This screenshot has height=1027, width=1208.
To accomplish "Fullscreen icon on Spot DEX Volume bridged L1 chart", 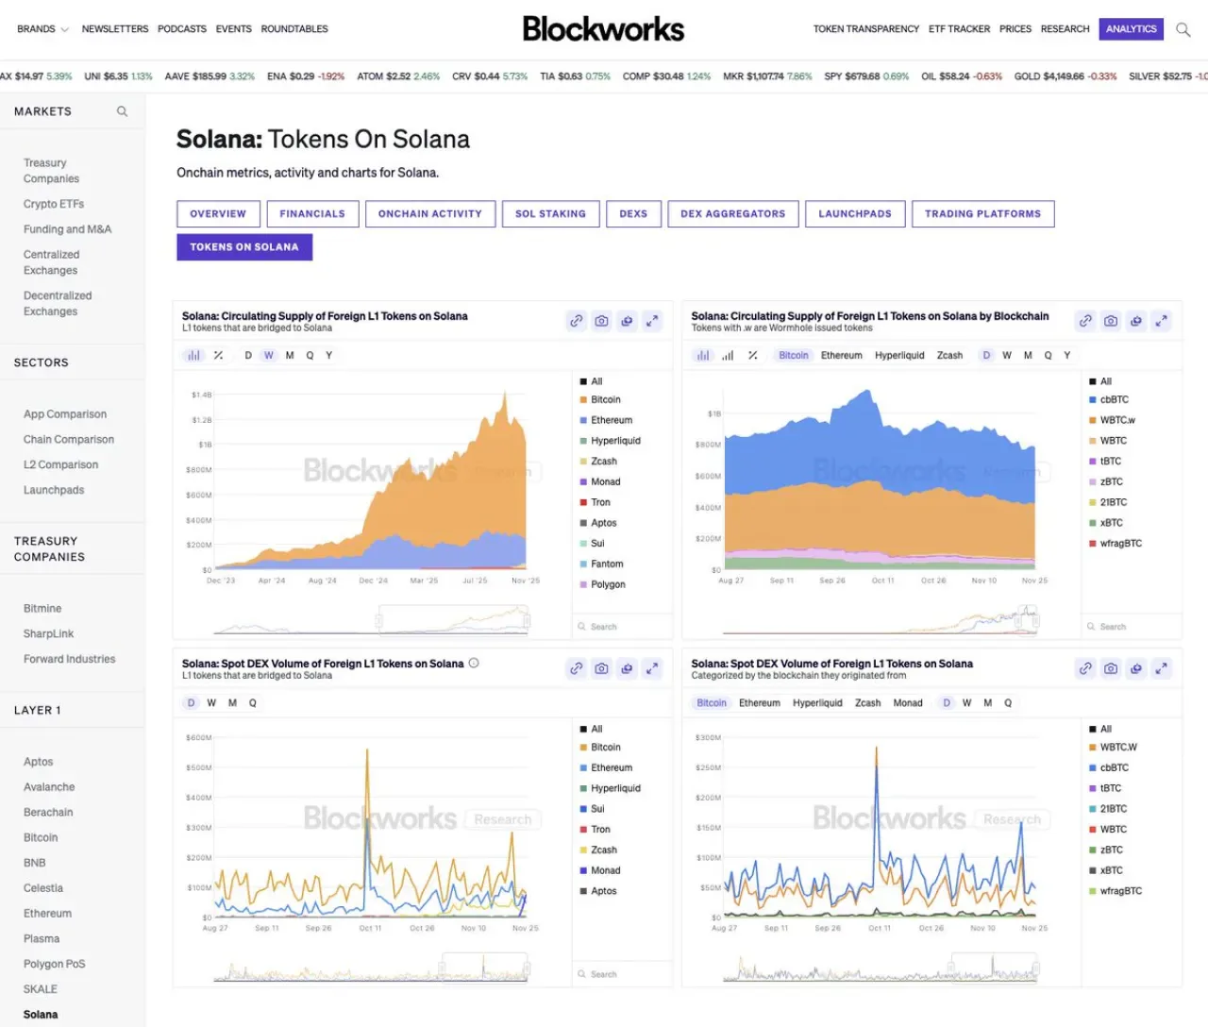I will [x=652, y=668].
